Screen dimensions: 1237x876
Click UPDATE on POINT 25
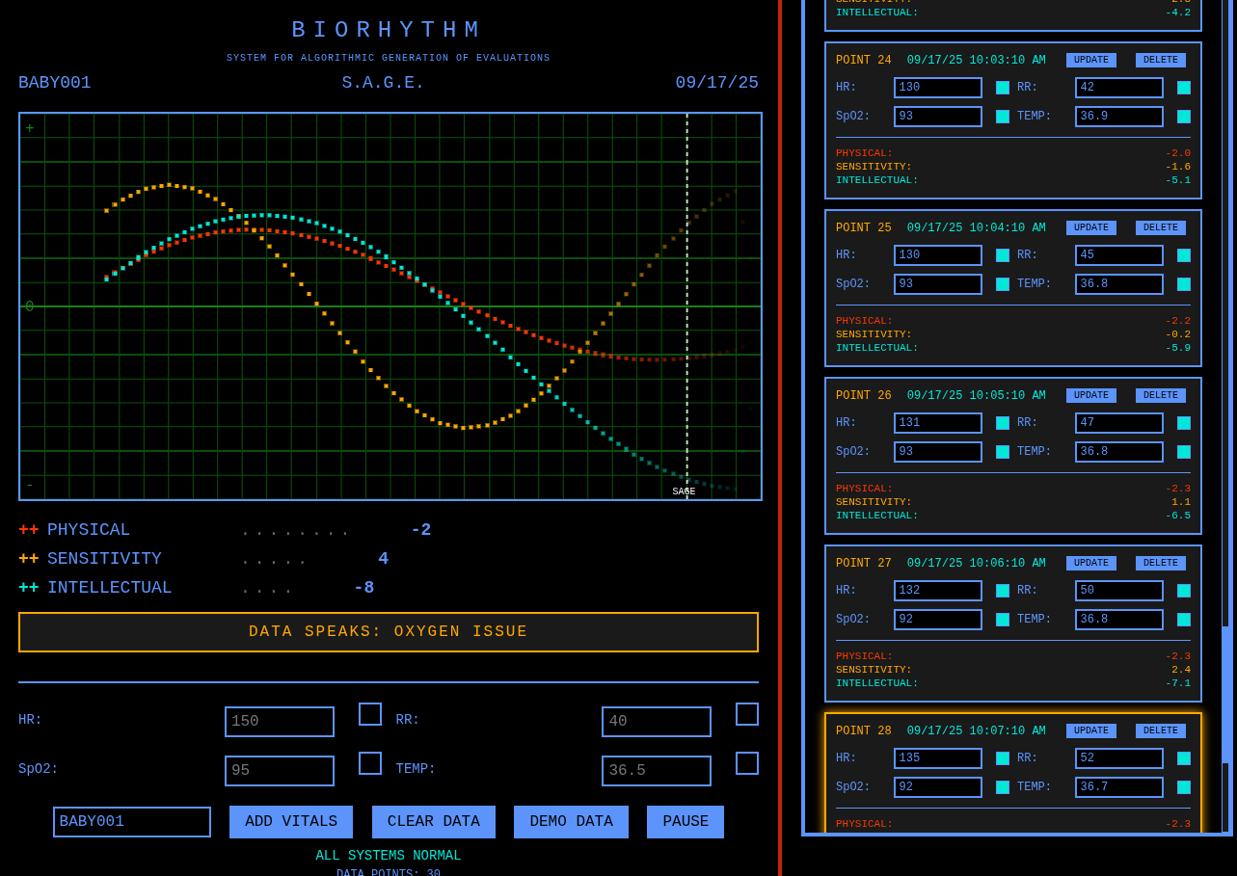pyautogui.click(x=1090, y=227)
